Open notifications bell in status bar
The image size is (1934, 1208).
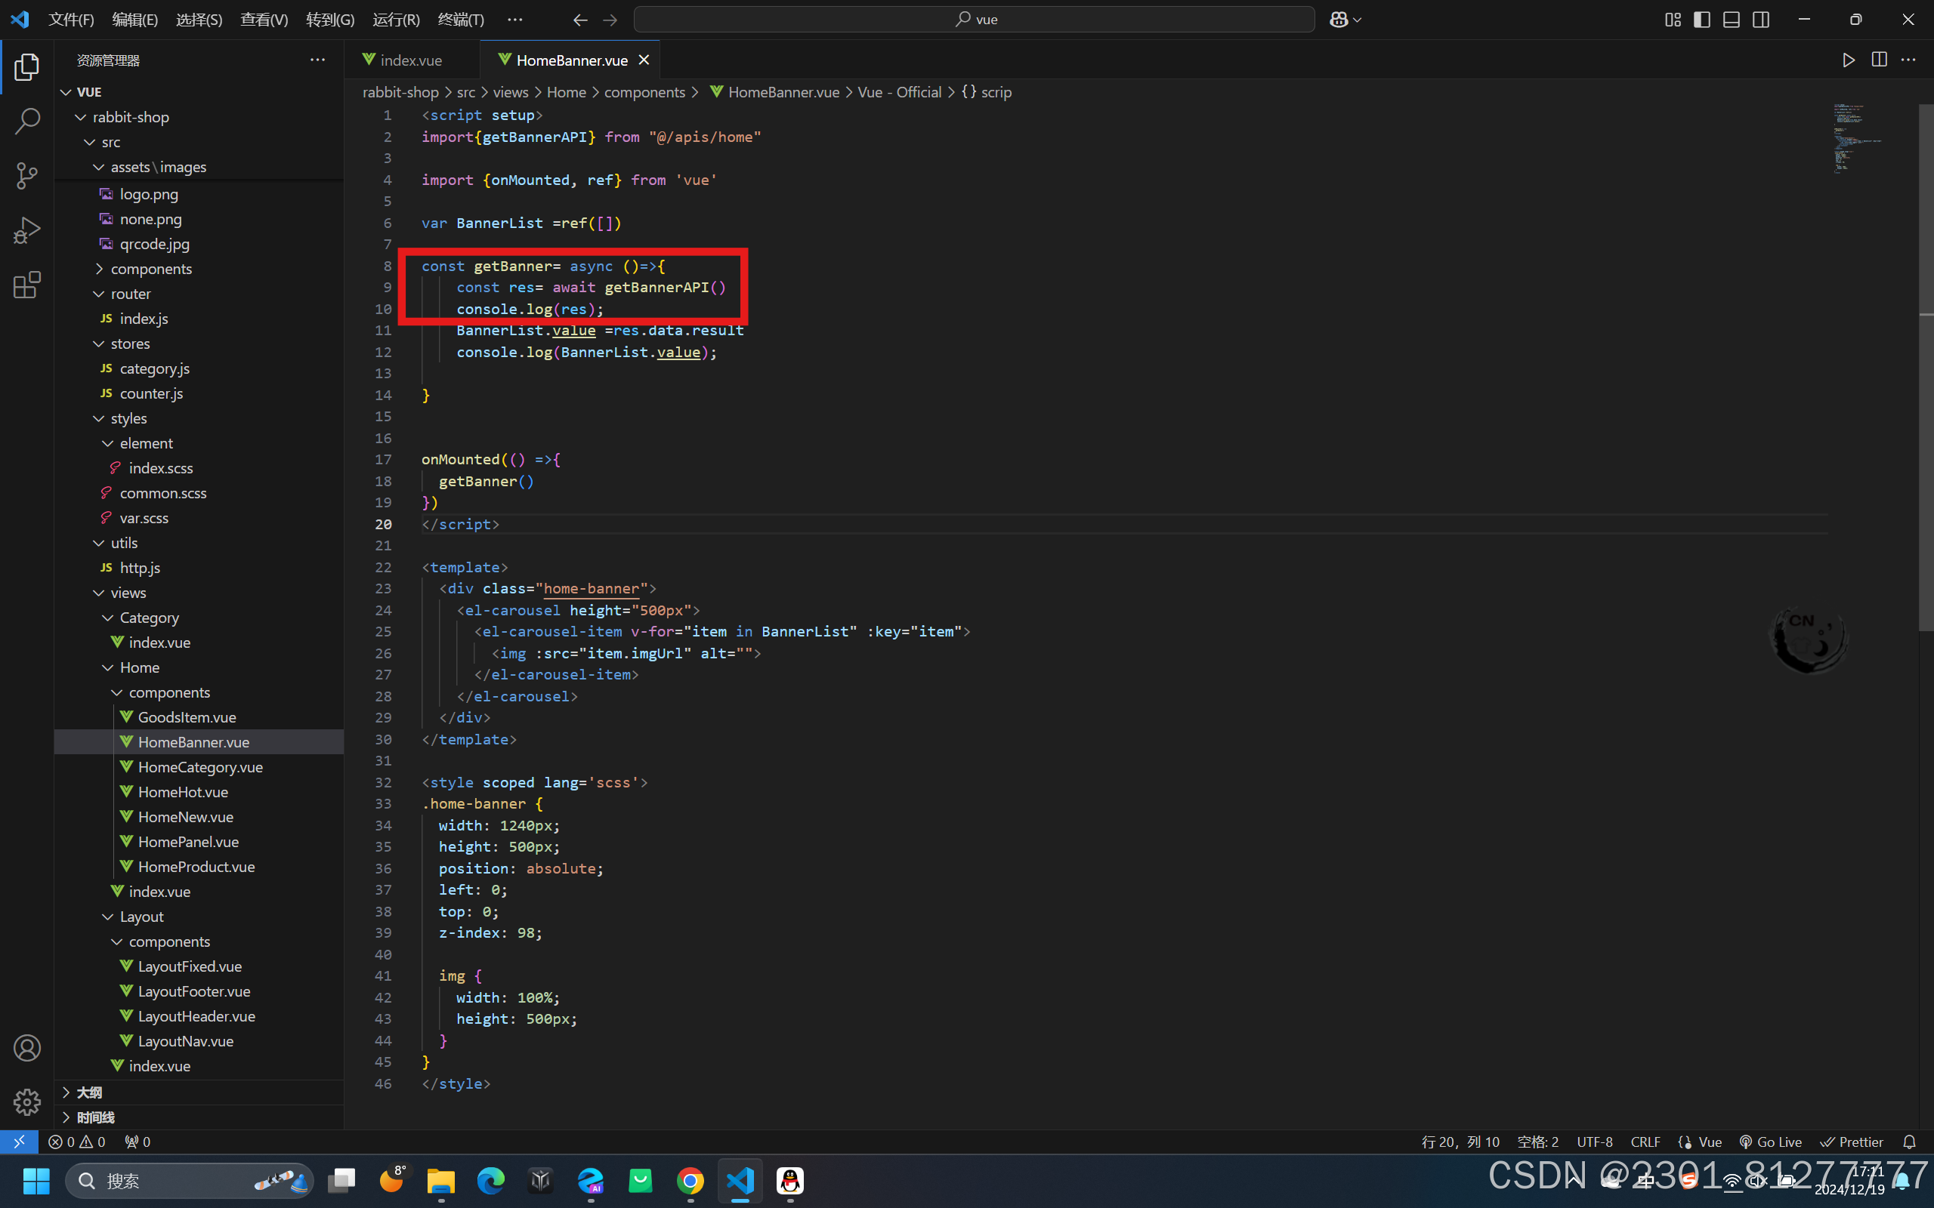click(1909, 1142)
